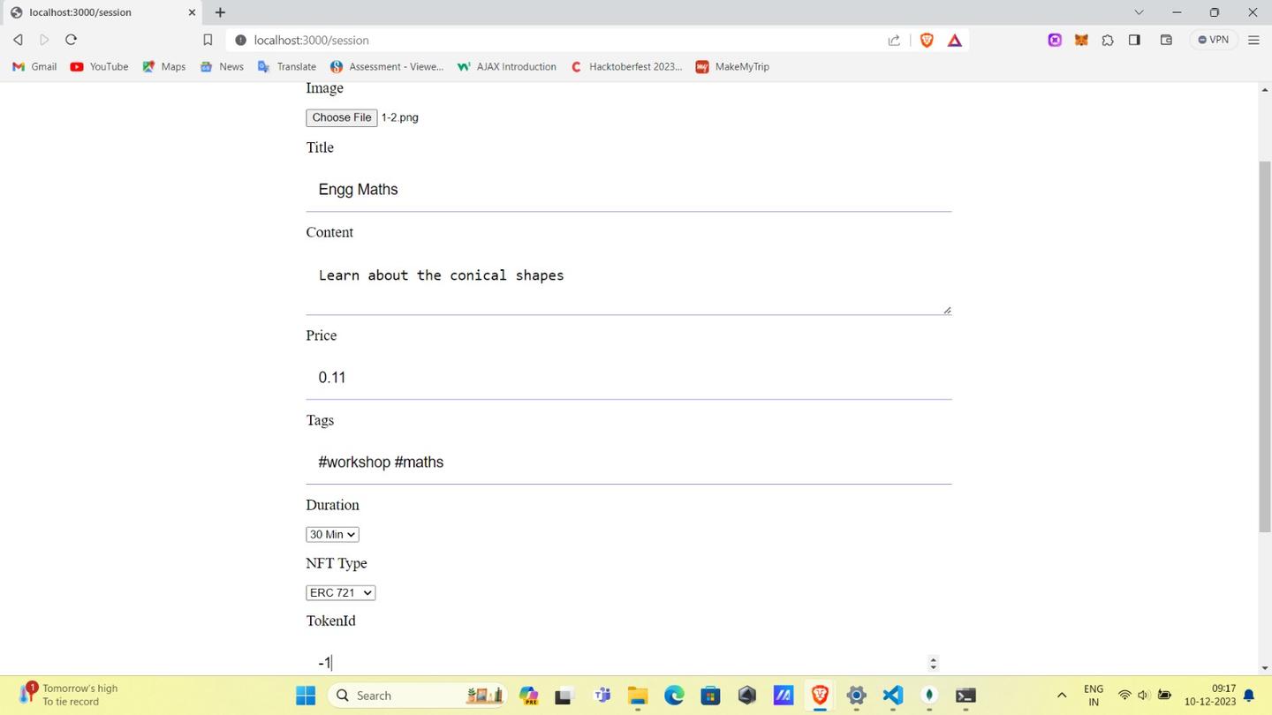
Task: Open Microsoft Edge from the taskbar
Action: (x=674, y=696)
